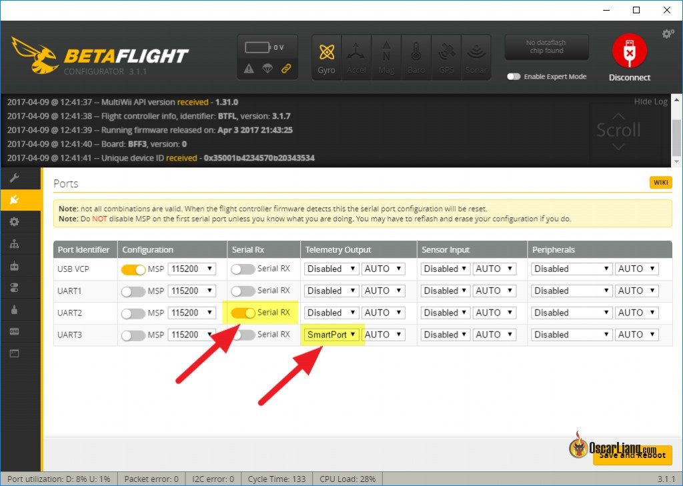
Task: Enable MSP on UART3
Action: pos(133,335)
